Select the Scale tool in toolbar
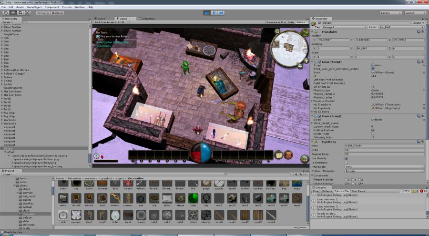The width and height of the screenshot is (429, 236). coord(28,13)
